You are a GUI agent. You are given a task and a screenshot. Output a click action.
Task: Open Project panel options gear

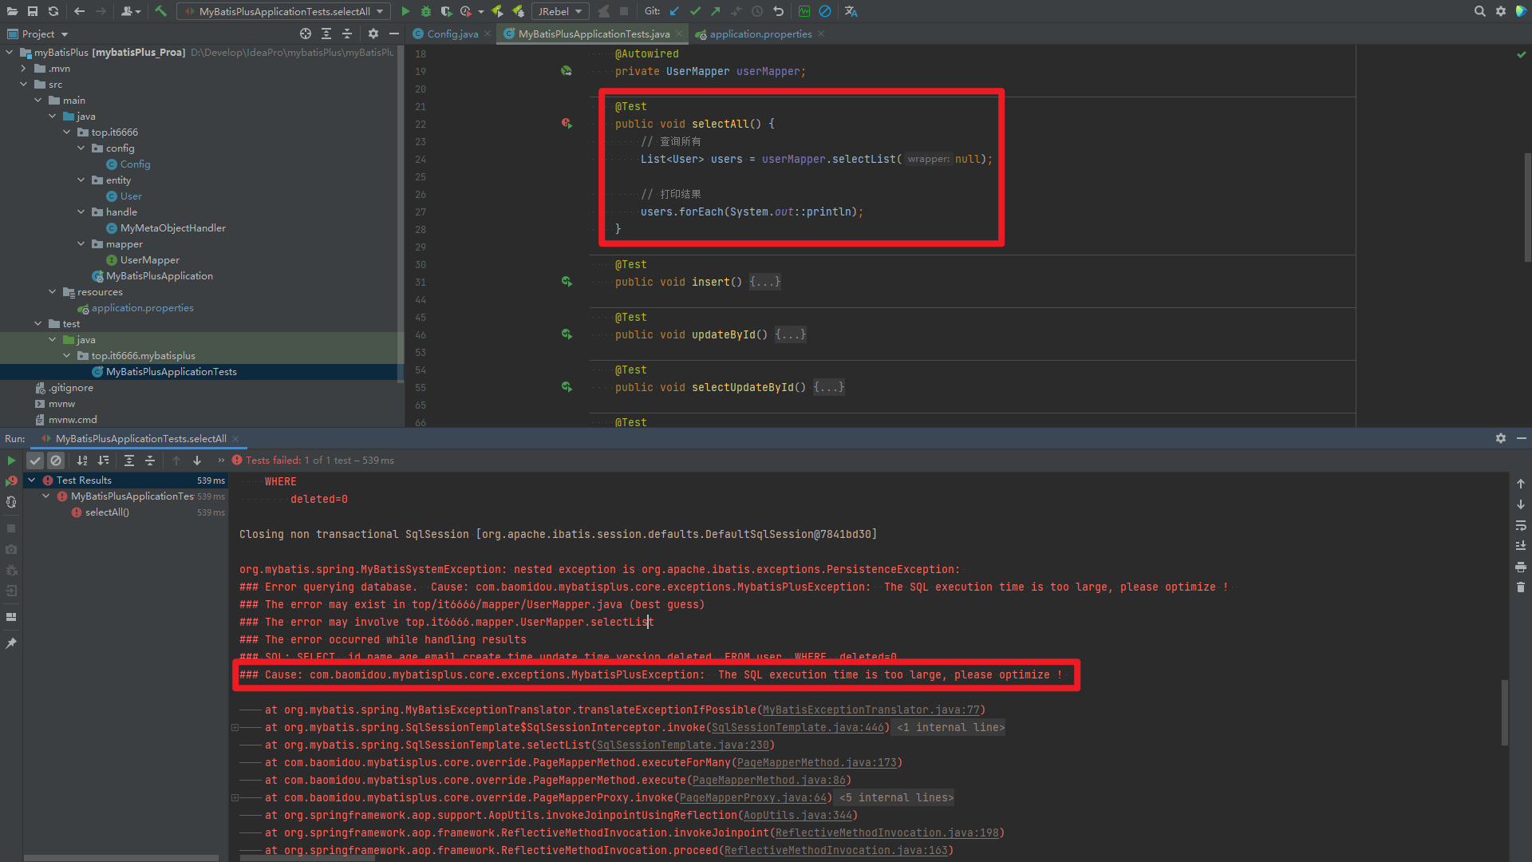pos(373,34)
